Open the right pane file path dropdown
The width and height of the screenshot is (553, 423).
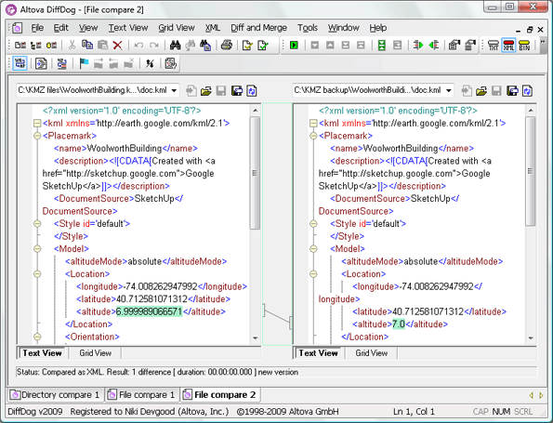(x=449, y=91)
